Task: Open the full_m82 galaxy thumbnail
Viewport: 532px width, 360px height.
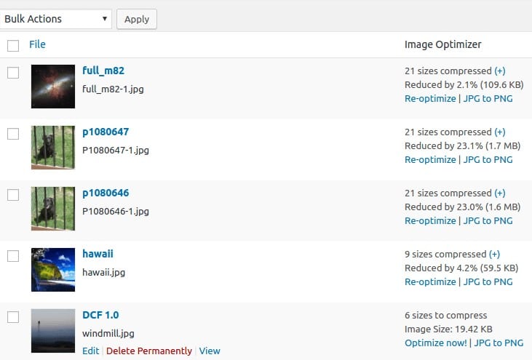Action: [53, 87]
